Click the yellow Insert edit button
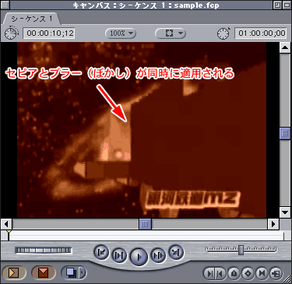The image size is (292, 284). [13, 272]
